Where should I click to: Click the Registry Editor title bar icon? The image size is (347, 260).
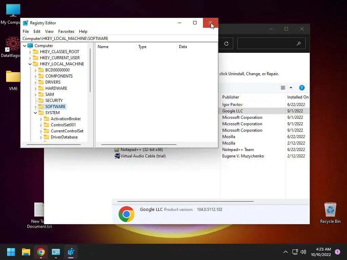pos(25,23)
